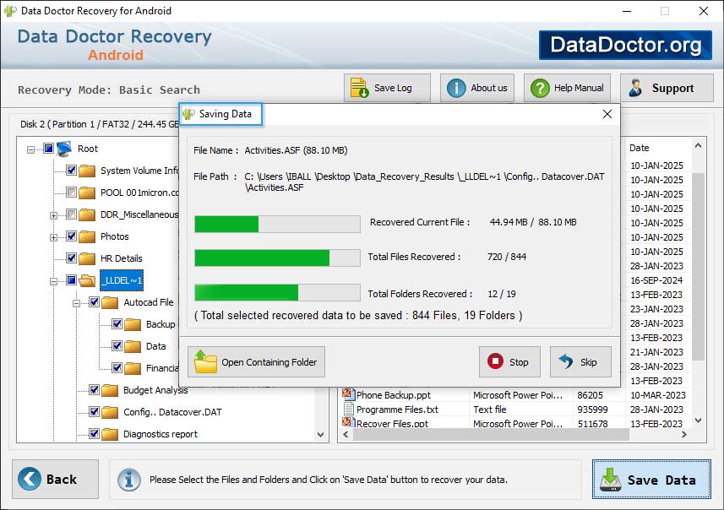Collapse the _LLDEL~1 folder node
724x510 pixels.
pyautogui.click(x=53, y=281)
